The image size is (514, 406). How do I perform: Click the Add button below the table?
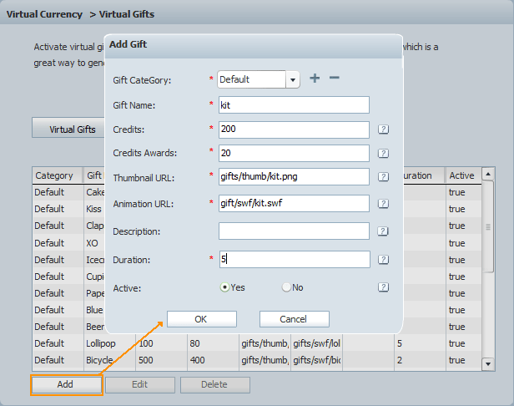click(x=66, y=384)
